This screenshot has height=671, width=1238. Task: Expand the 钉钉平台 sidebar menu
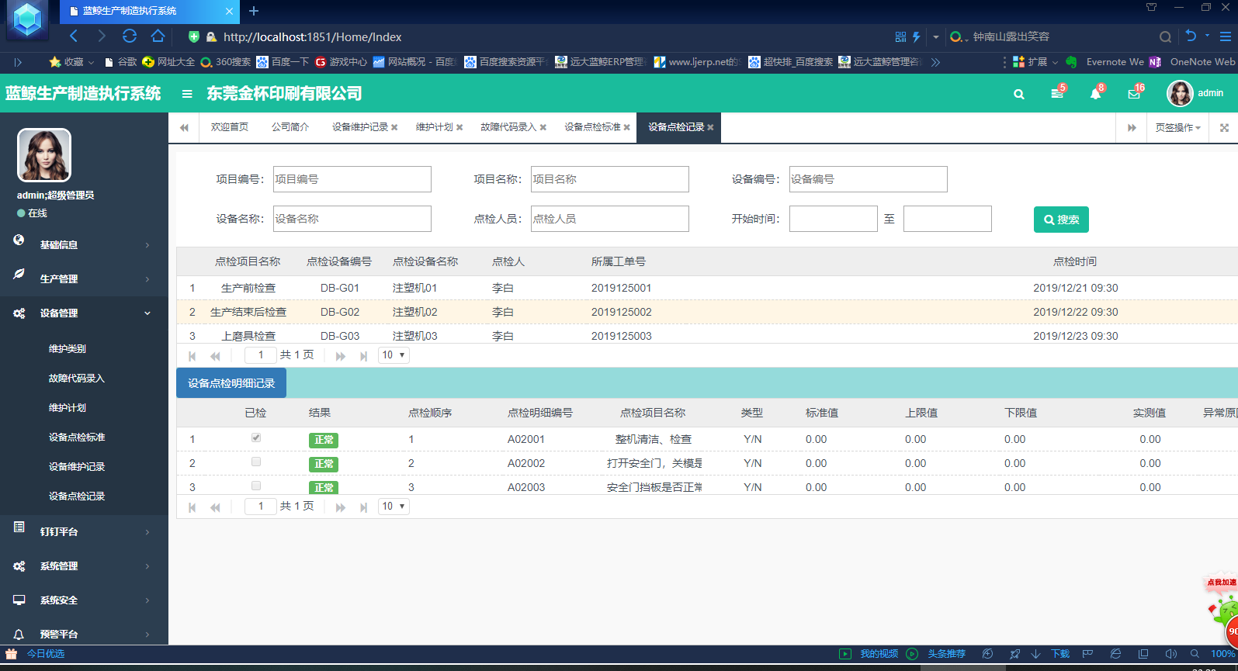click(x=84, y=531)
